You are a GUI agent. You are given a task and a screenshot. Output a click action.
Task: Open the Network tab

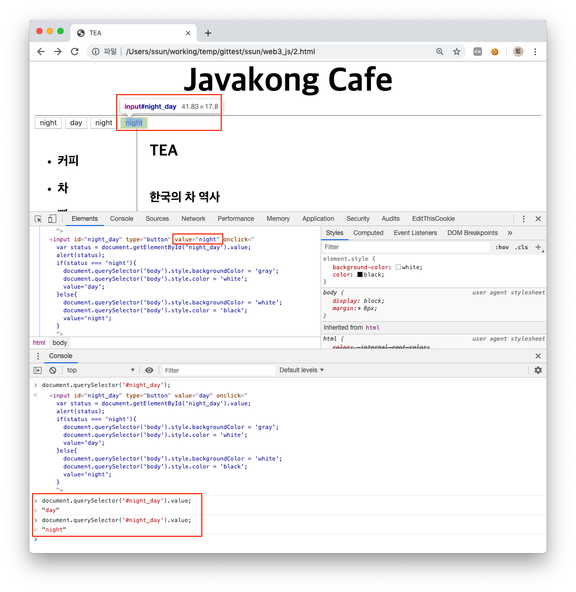pyautogui.click(x=193, y=219)
